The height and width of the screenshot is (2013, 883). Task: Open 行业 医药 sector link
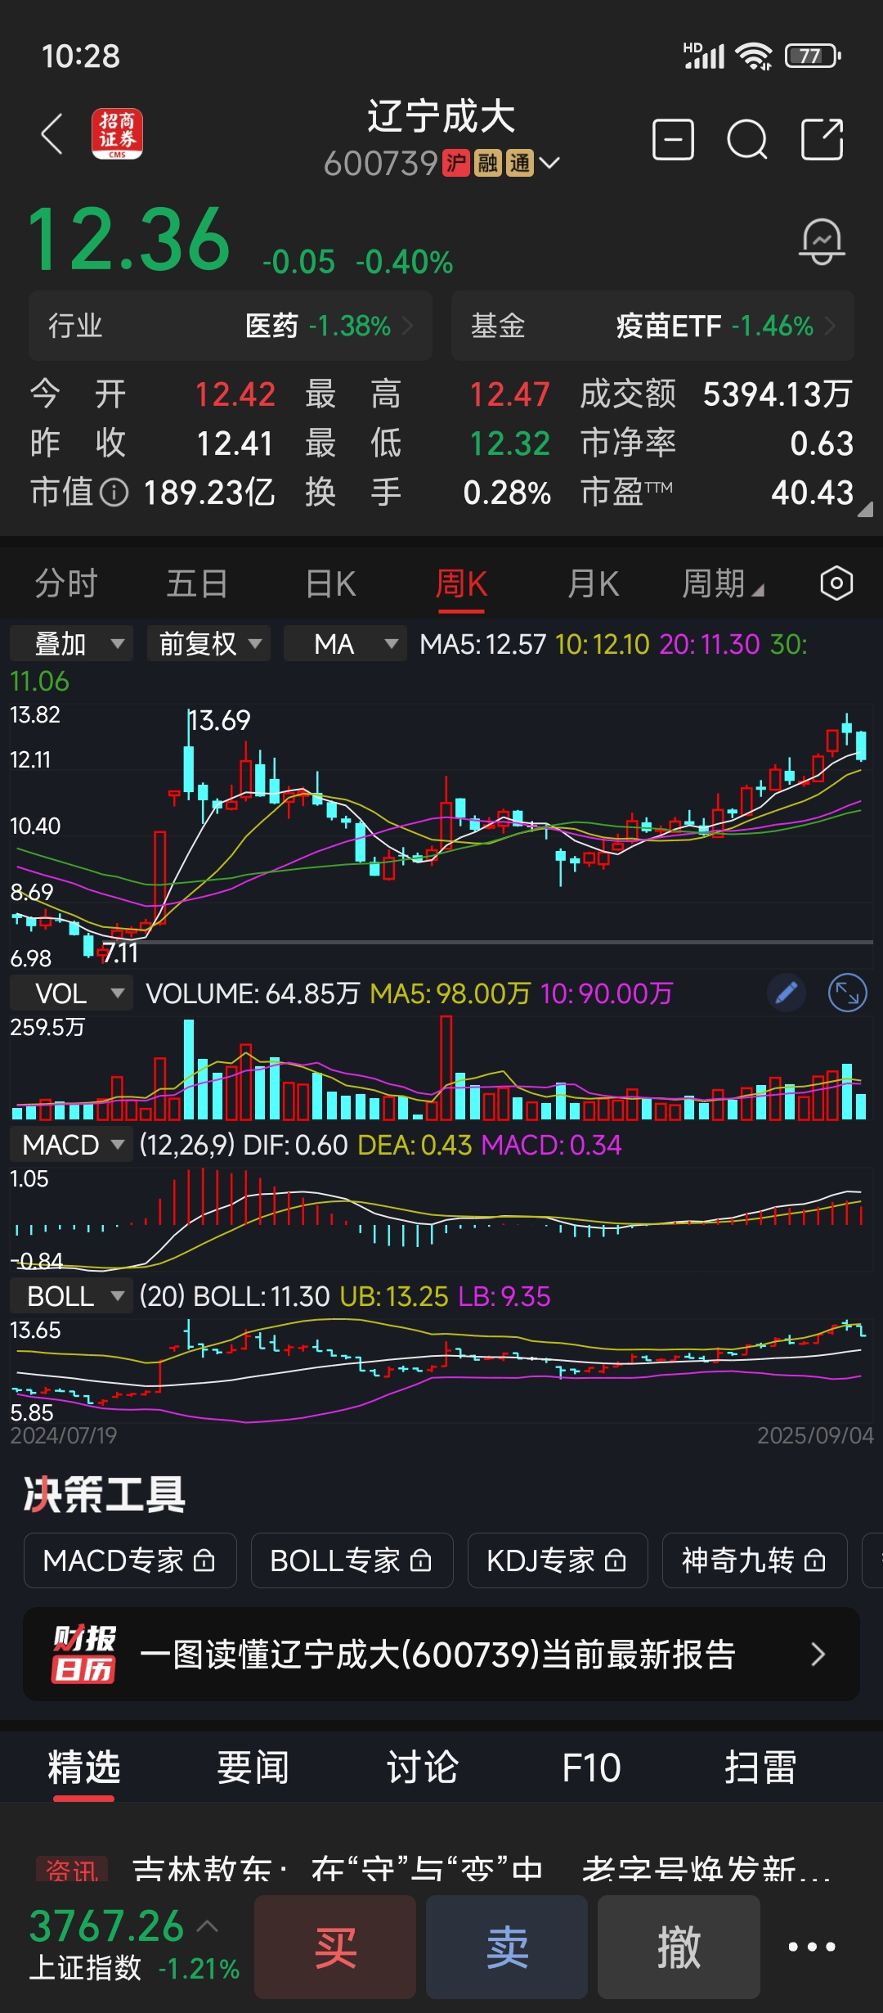[x=231, y=326]
